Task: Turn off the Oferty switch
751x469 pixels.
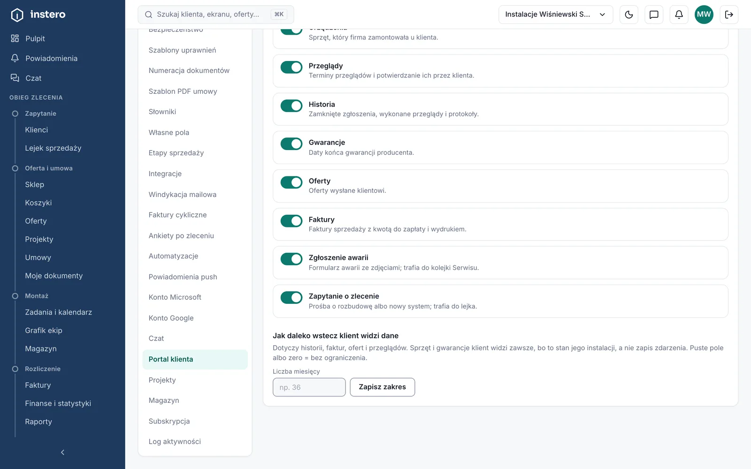Action: coord(291,182)
